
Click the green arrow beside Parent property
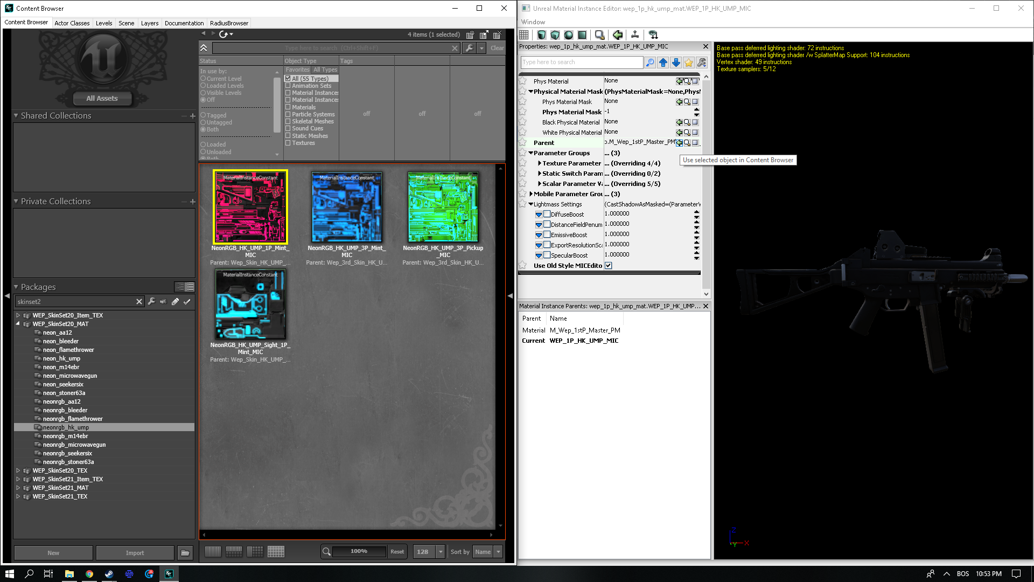tap(679, 143)
